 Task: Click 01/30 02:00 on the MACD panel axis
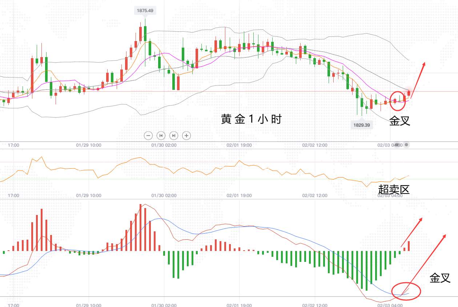point(164,305)
